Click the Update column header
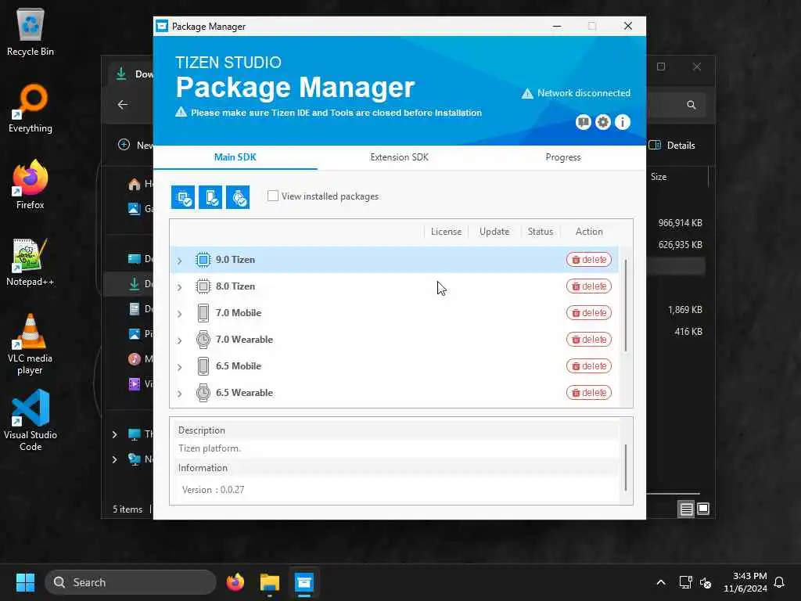Viewport: 801px width, 601px height. 494,232
